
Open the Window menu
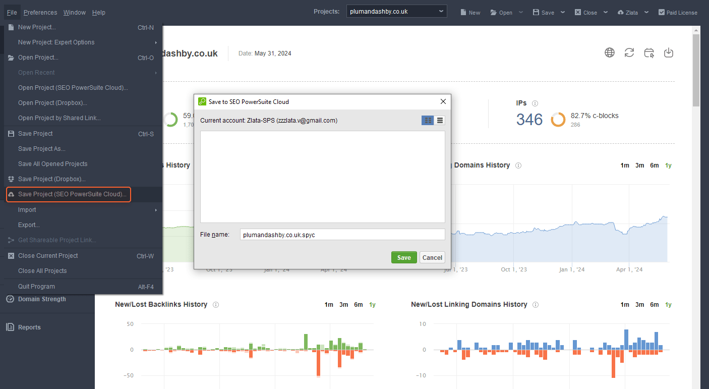(75, 12)
